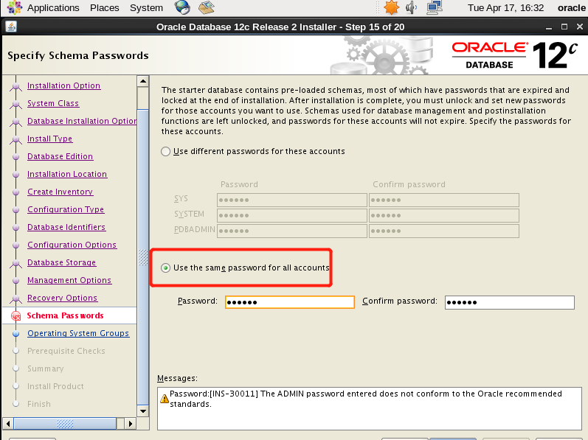
Task: Click the Password field for all accounts
Action: (289, 302)
